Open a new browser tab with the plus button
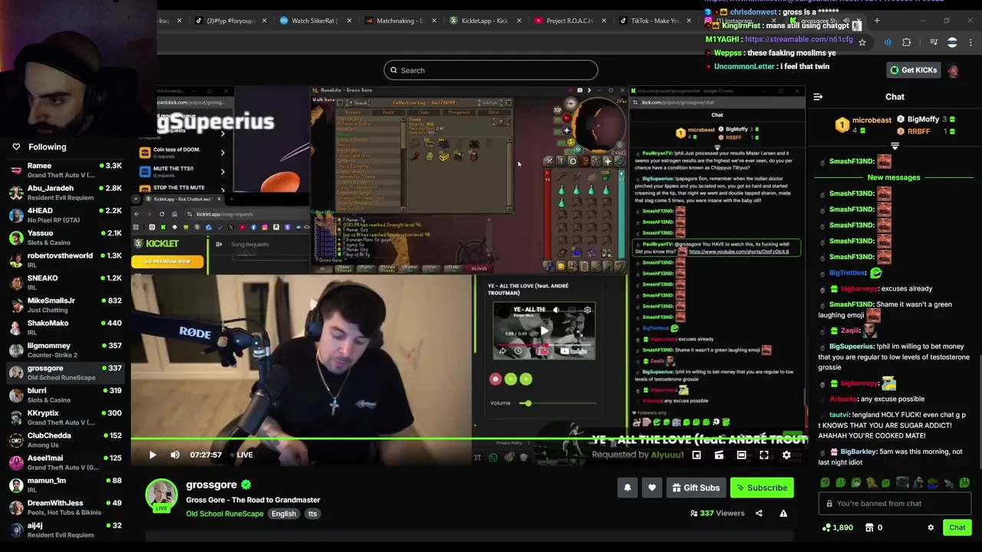 pos(877,21)
